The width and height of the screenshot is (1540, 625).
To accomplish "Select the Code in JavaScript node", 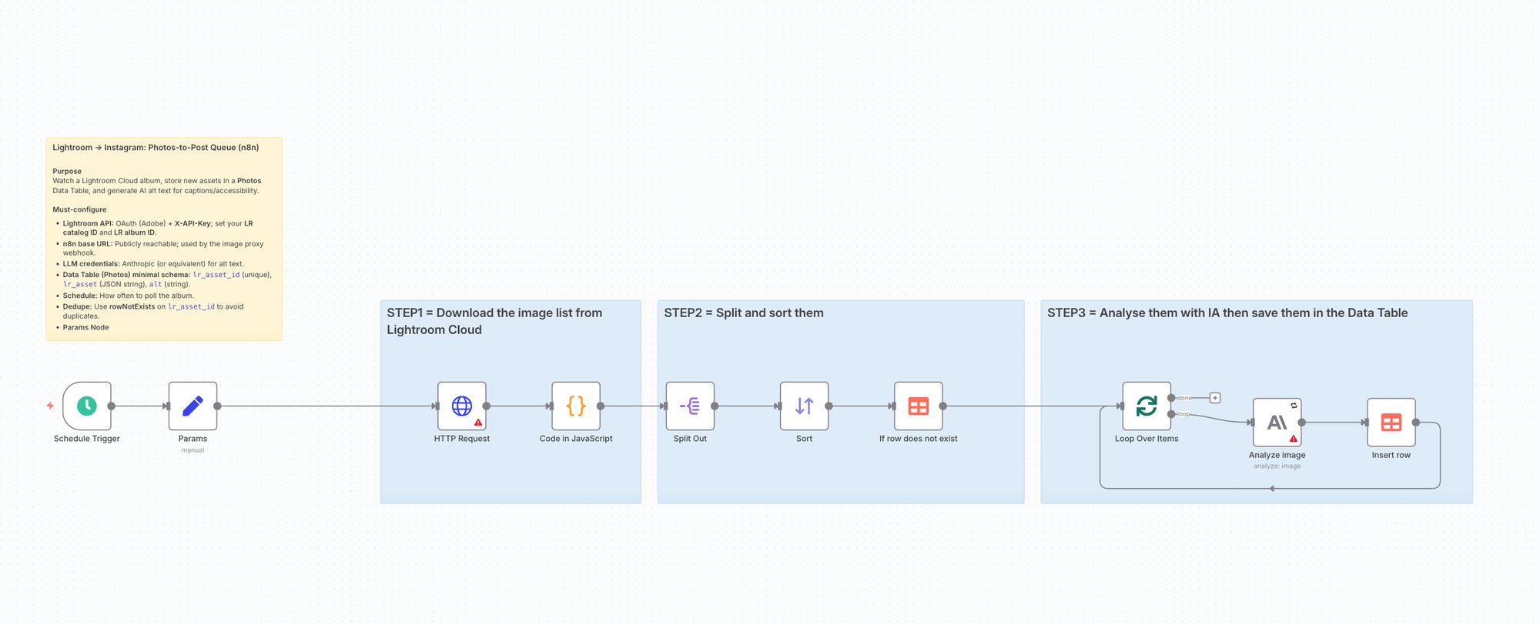I will pos(576,406).
